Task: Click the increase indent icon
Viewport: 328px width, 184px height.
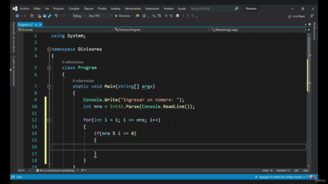Action: (x=171, y=16)
